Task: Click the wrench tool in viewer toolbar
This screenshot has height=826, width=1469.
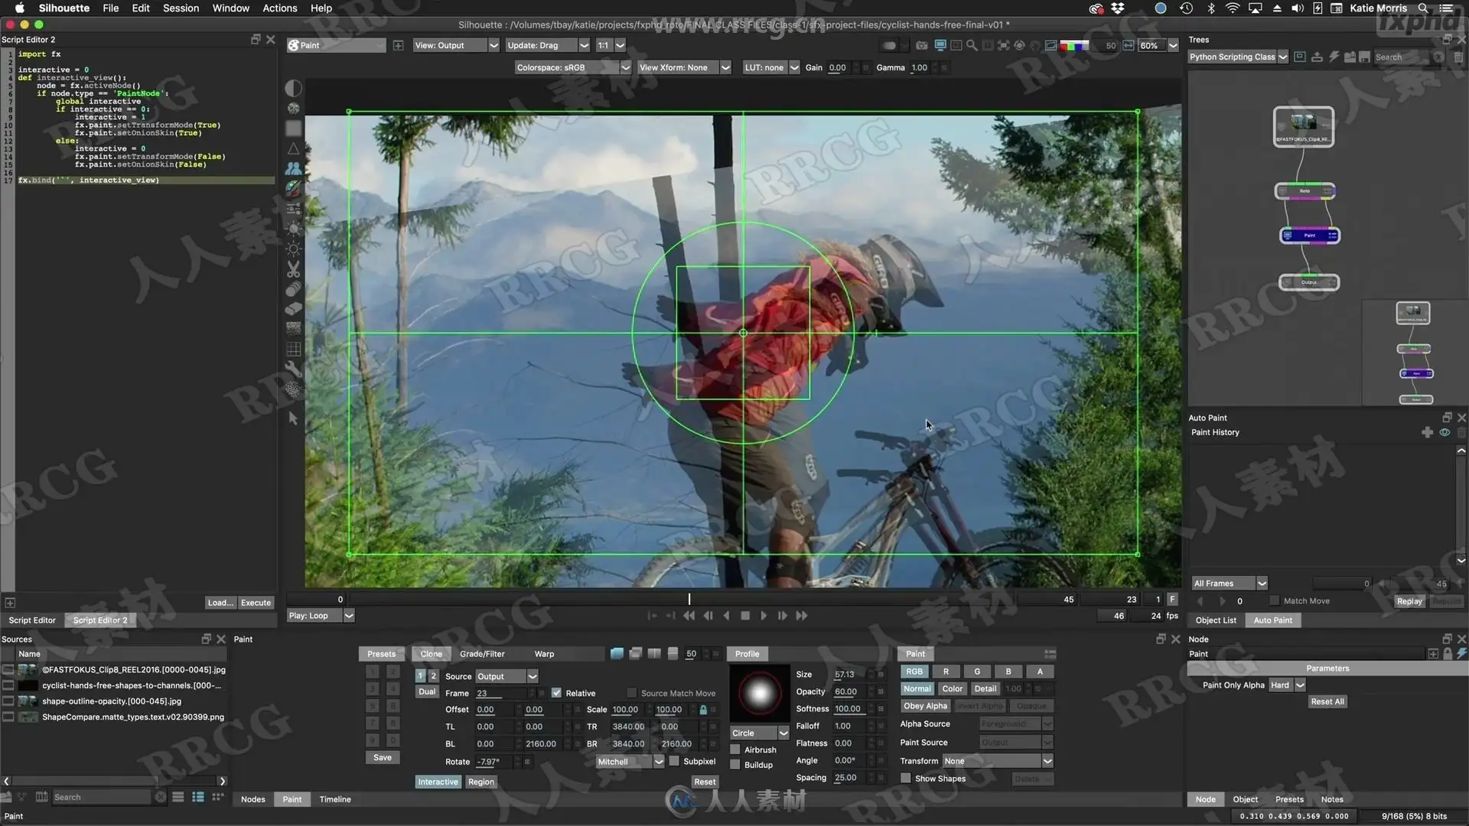Action: pyautogui.click(x=293, y=369)
